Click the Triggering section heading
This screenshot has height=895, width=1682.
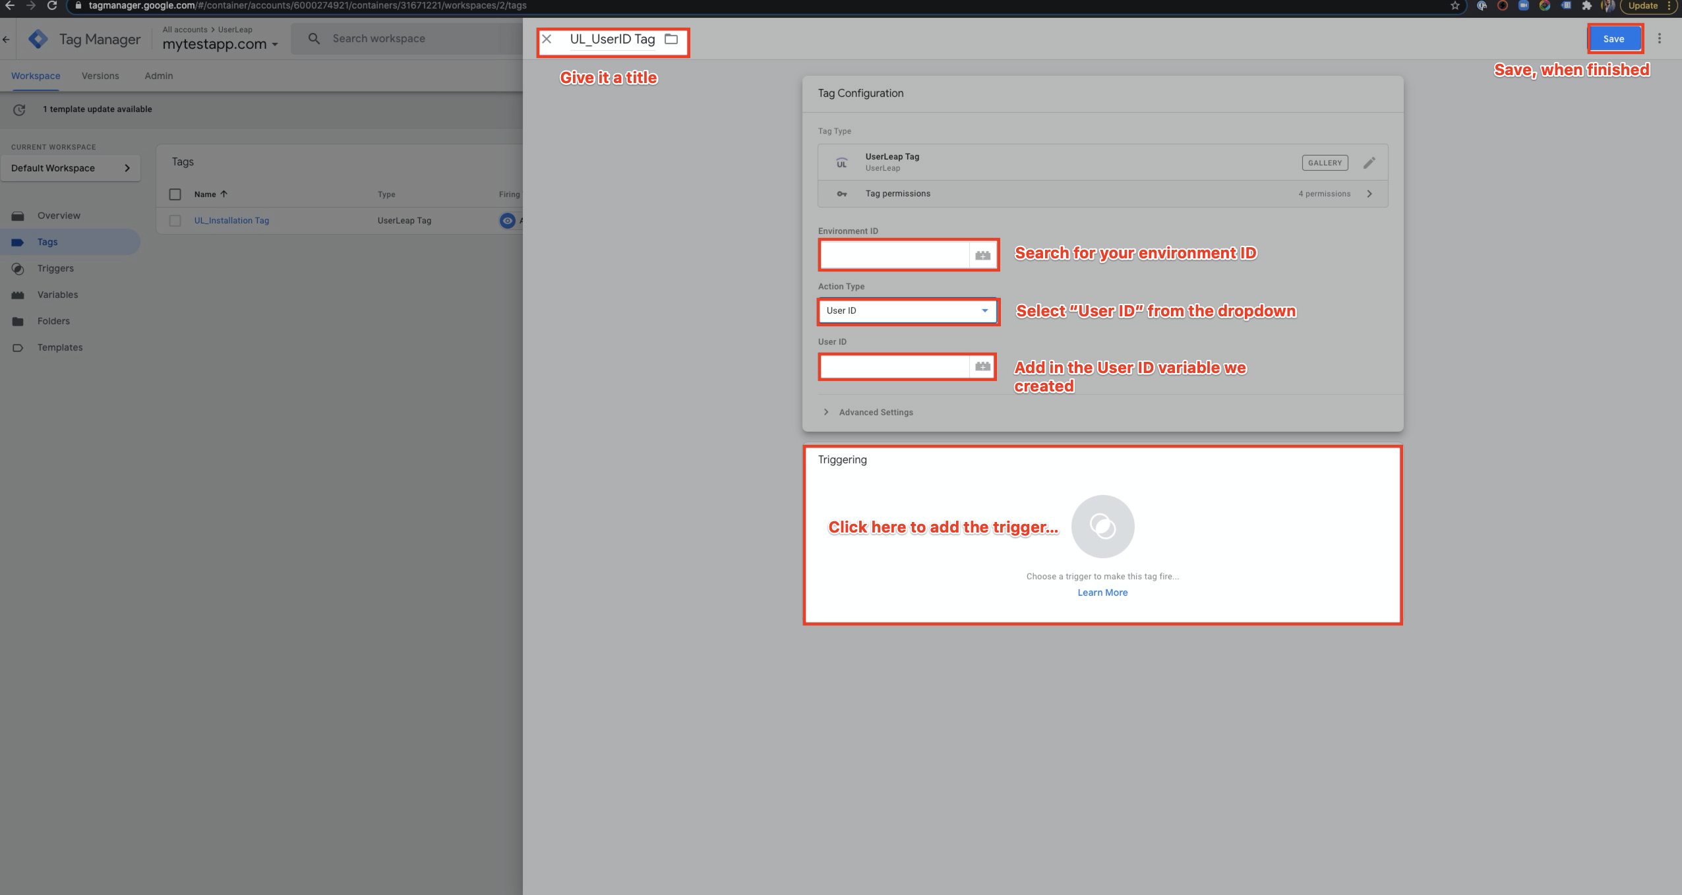(x=842, y=459)
